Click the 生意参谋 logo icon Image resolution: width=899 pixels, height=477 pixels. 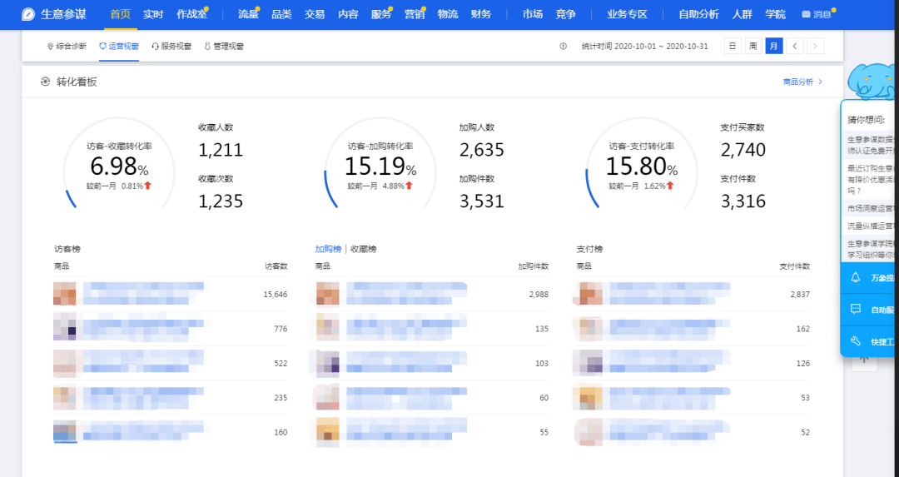pyautogui.click(x=28, y=14)
